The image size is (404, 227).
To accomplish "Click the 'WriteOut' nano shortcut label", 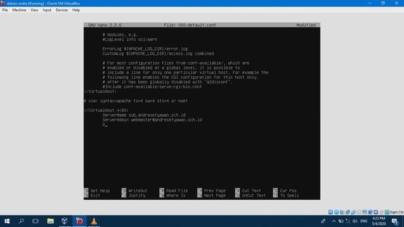I will point(138,190).
